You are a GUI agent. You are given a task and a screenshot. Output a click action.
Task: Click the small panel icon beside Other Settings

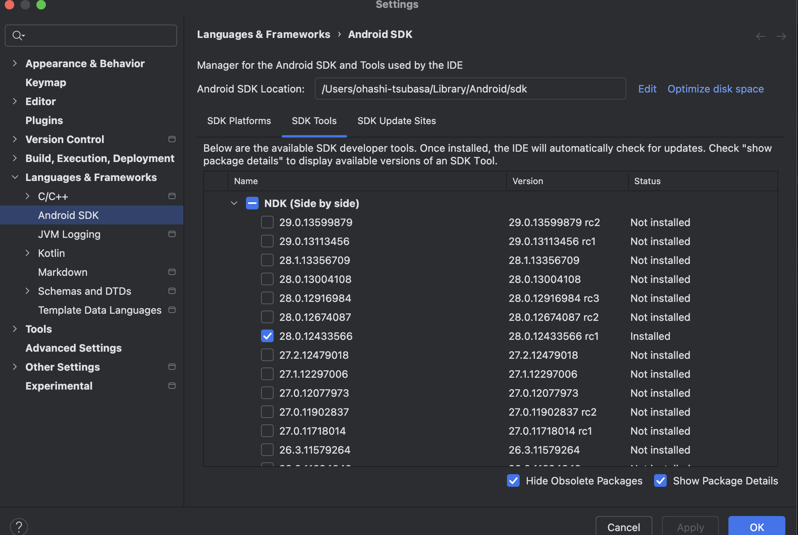click(172, 367)
